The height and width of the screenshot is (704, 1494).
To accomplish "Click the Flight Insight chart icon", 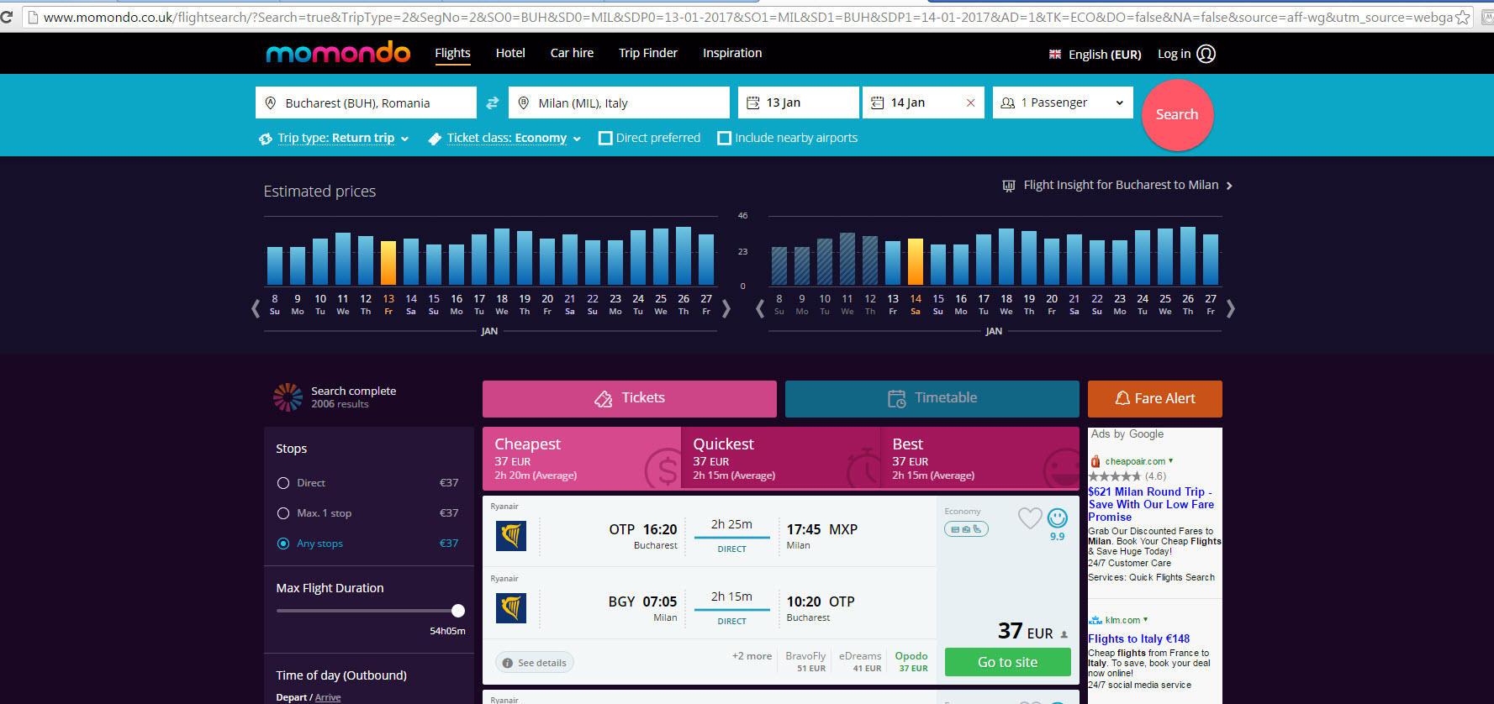I will [1009, 186].
